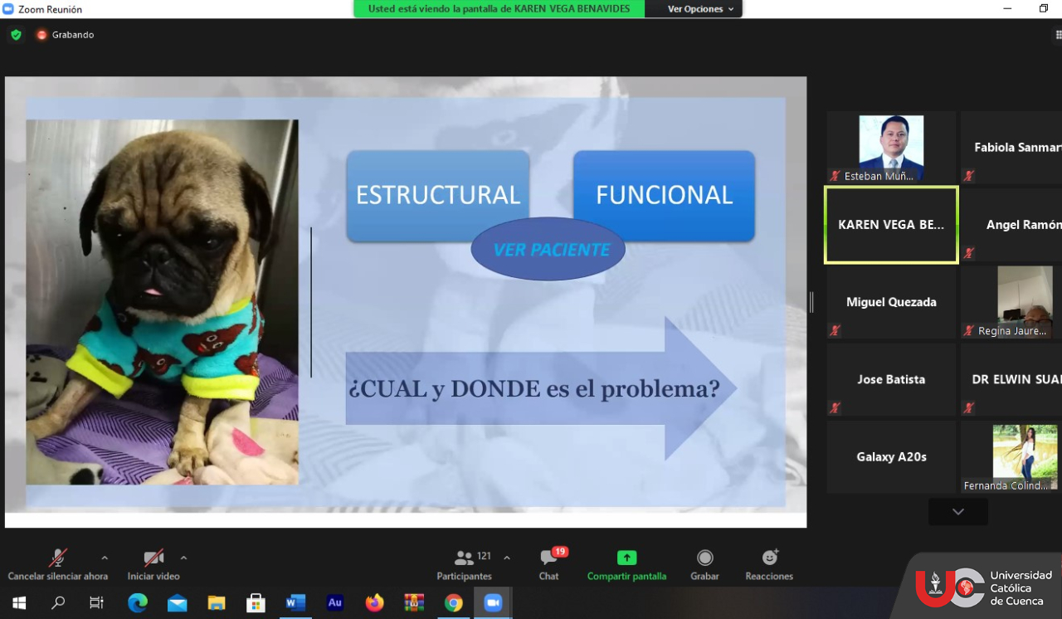Select Fabiola Sanmartín participant tile
This screenshot has width=1062, height=619.
click(1011, 148)
